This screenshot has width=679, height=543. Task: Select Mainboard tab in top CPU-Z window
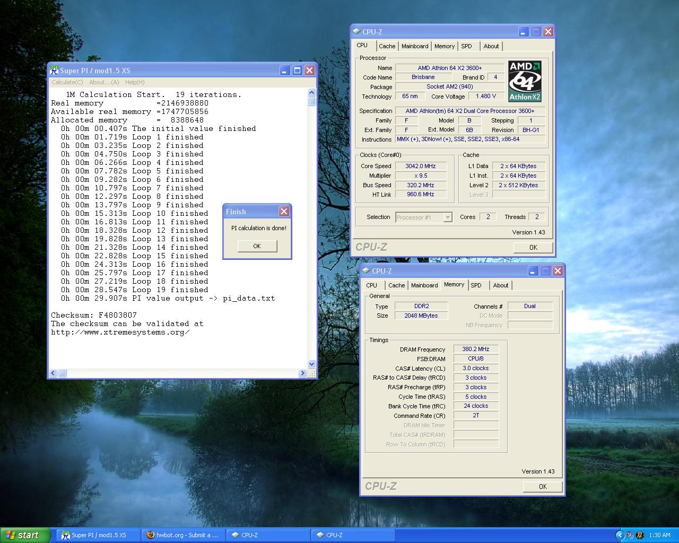(415, 46)
